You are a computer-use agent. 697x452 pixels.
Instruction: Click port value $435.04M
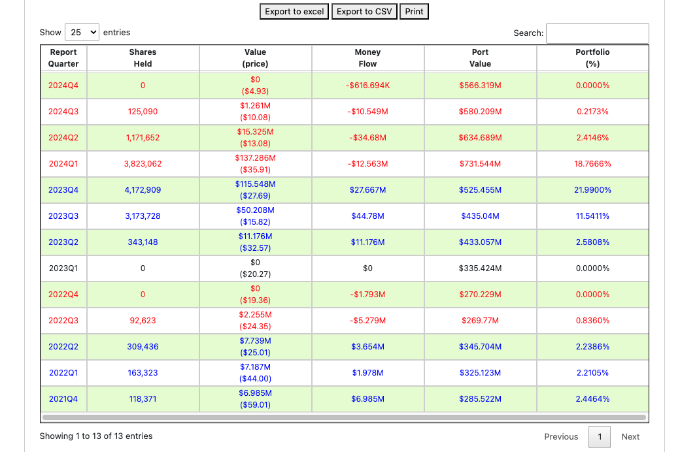click(x=480, y=216)
